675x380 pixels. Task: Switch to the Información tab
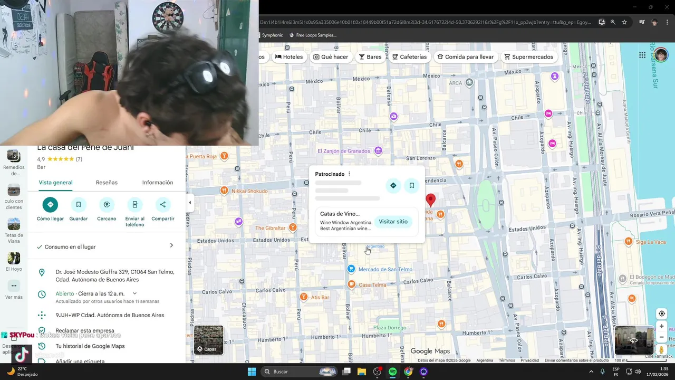158,183
